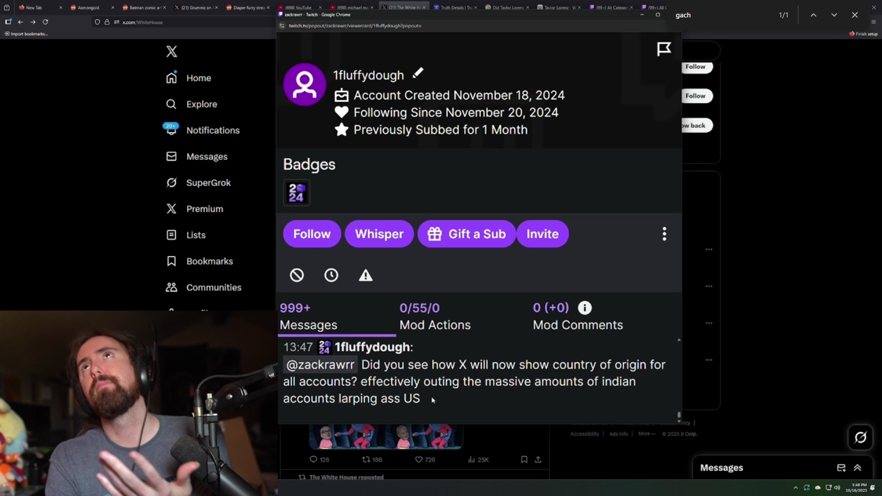Click the timeout clock icon
The height and width of the screenshot is (496, 882).
(x=331, y=275)
